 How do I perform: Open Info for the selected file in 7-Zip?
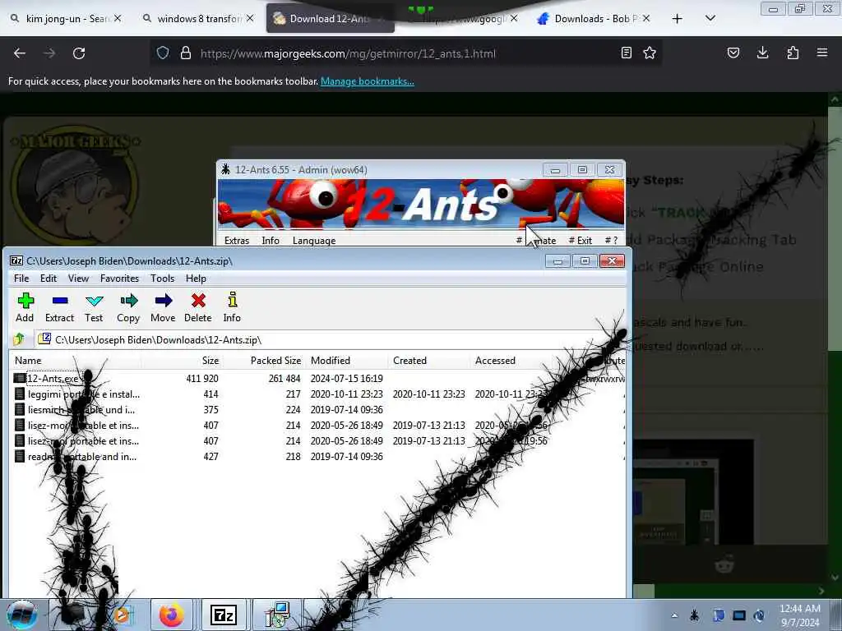tap(232, 307)
